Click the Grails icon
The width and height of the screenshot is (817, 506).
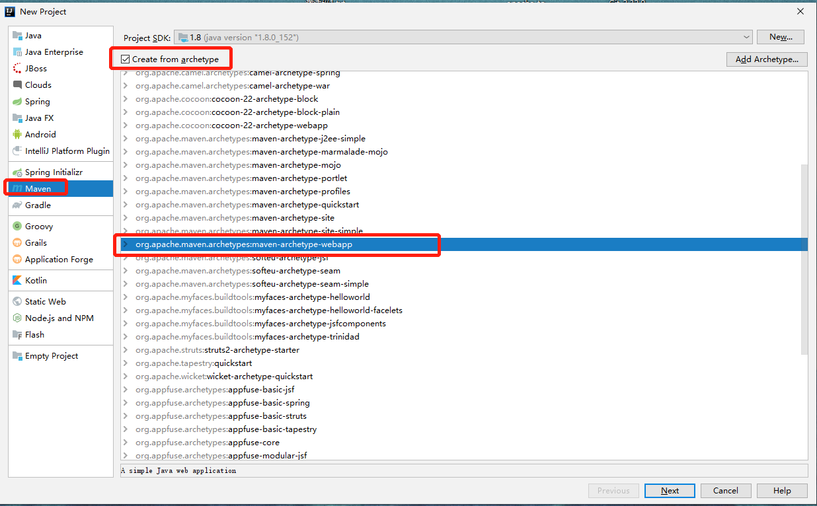coord(17,243)
